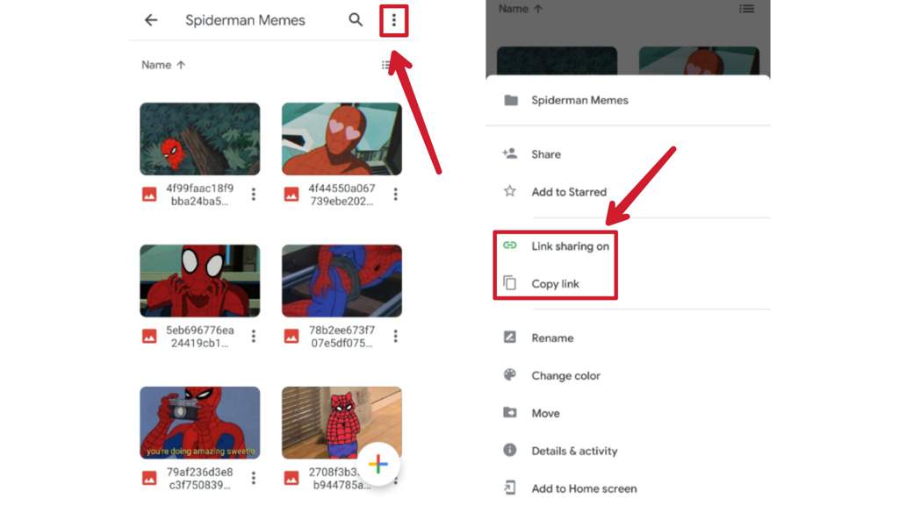Click the copy pages icon

(x=510, y=283)
